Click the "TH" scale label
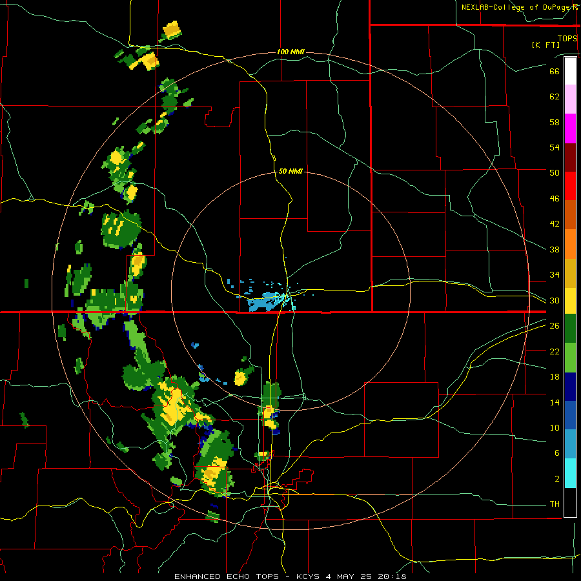 point(555,504)
